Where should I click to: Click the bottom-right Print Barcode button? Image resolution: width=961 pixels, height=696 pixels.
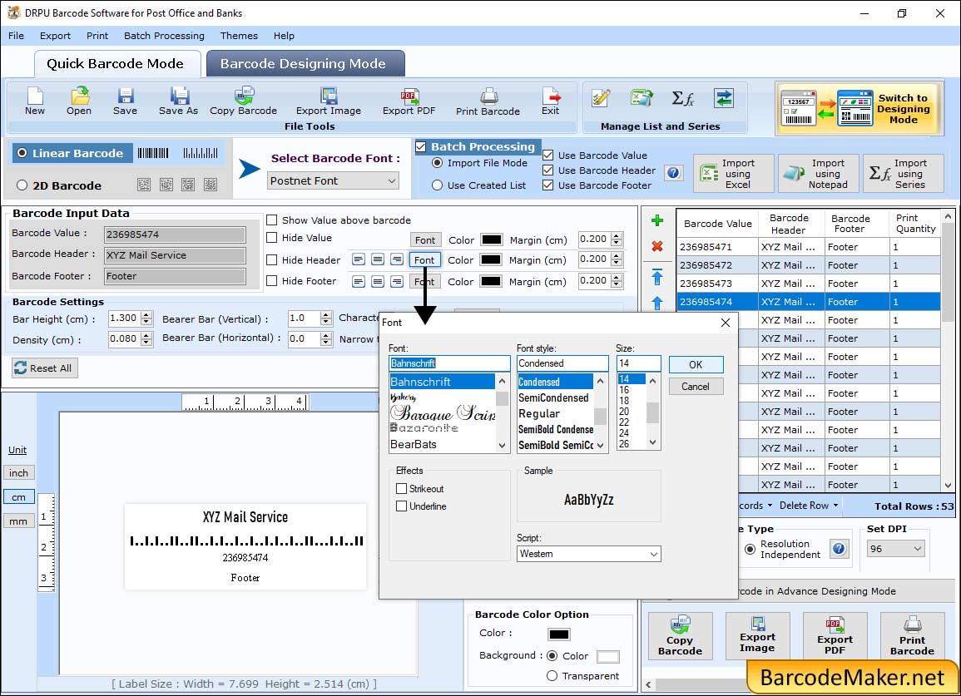tap(912, 636)
